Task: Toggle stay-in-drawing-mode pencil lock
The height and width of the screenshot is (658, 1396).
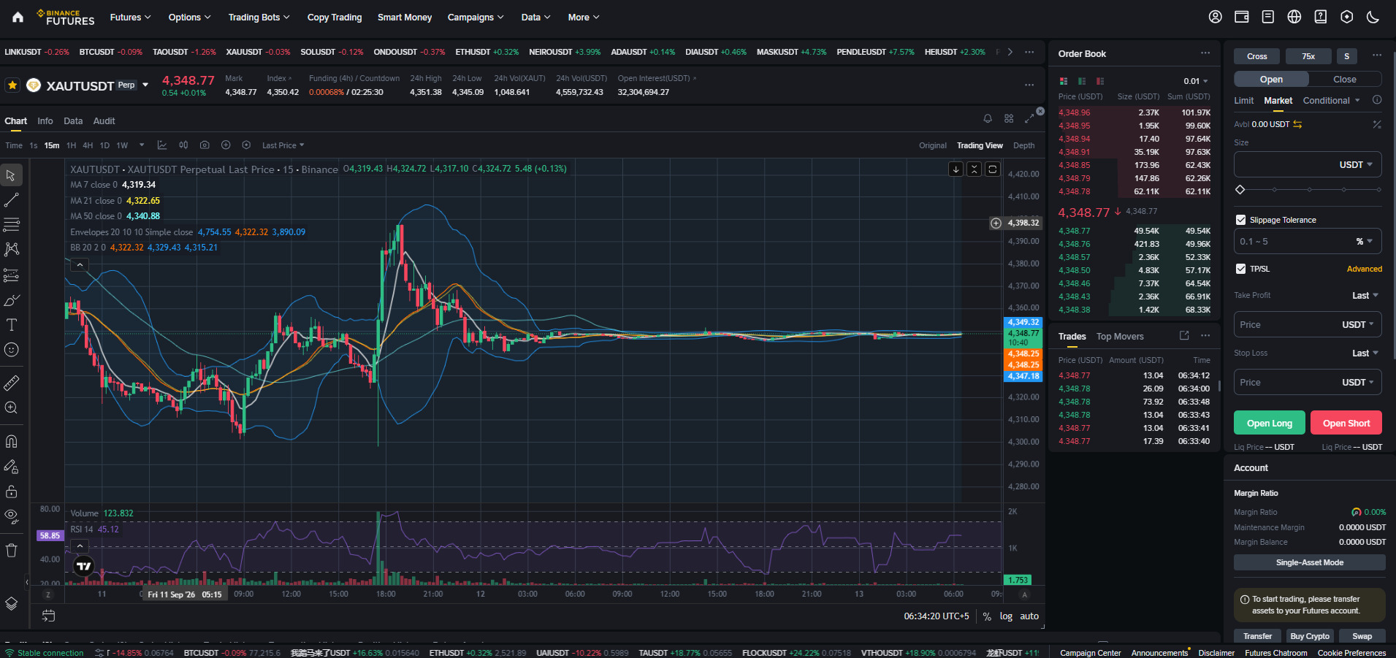Action: (x=12, y=466)
